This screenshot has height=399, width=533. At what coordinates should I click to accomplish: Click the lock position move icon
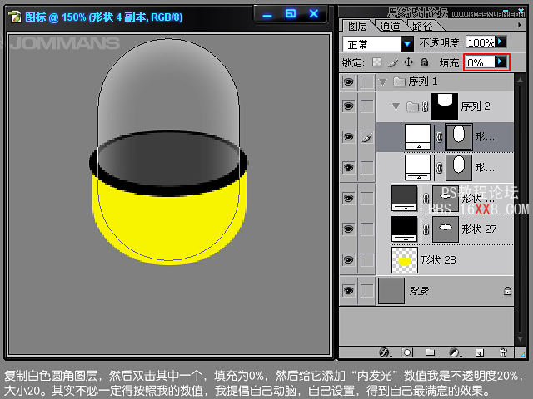pos(408,62)
